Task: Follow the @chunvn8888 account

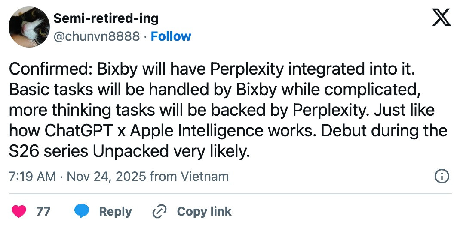Action: [171, 36]
